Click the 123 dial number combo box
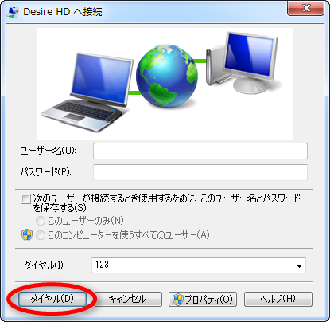330x322 pixels. (x=199, y=265)
